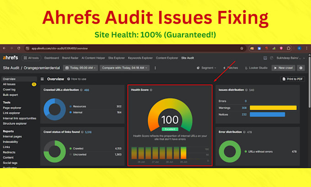Viewport: 311px width, 187px height.
Task: Expand the Segment dropdown
Action: [206, 68]
